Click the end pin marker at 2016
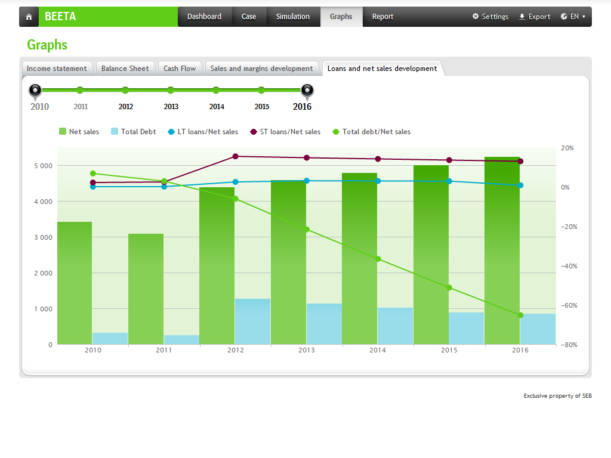 (307, 90)
